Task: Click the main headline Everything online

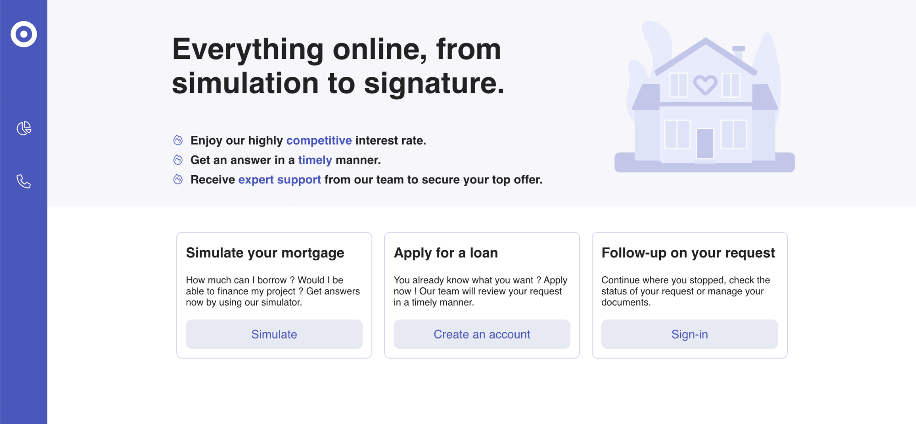Action: 338,66
